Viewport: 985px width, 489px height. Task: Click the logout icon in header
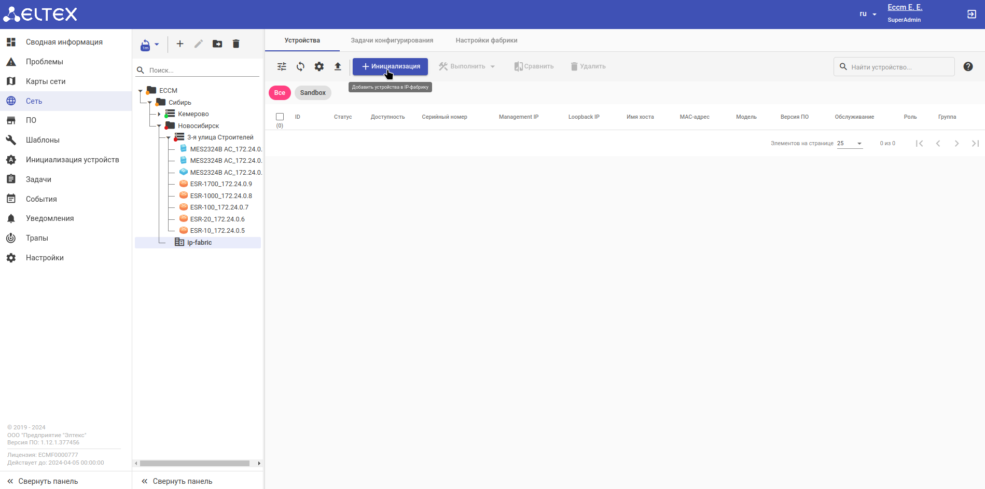click(x=972, y=15)
